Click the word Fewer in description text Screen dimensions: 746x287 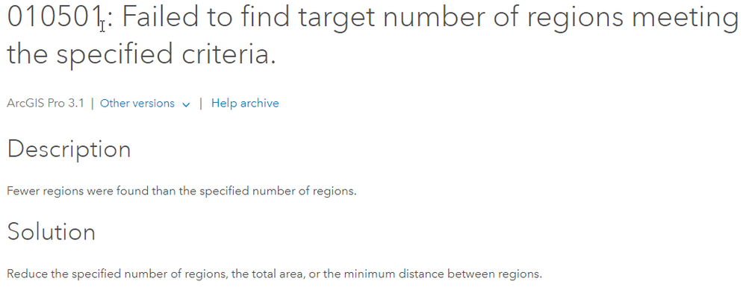tap(23, 191)
